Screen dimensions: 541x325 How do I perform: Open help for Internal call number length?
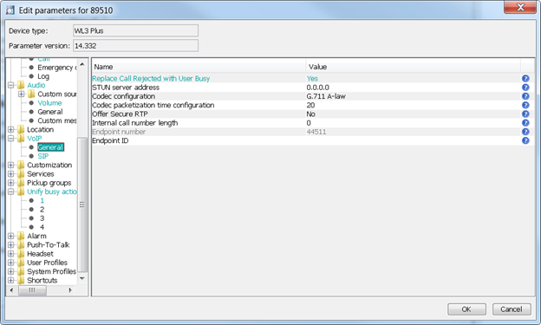click(x=525, y=123)
